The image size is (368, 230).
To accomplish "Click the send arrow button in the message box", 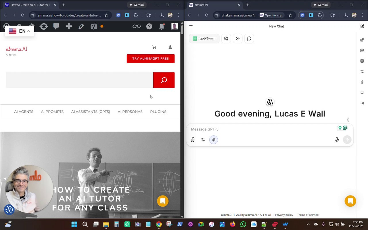I will click(347, 140).
